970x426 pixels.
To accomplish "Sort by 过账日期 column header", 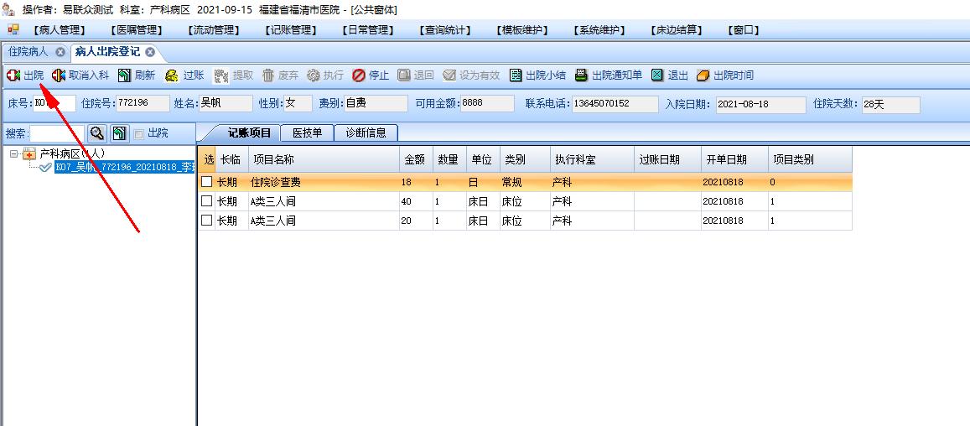I will 667,159.
